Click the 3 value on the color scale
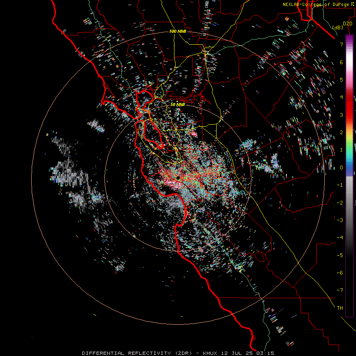356x356 pixels. [x=341, y=115]
